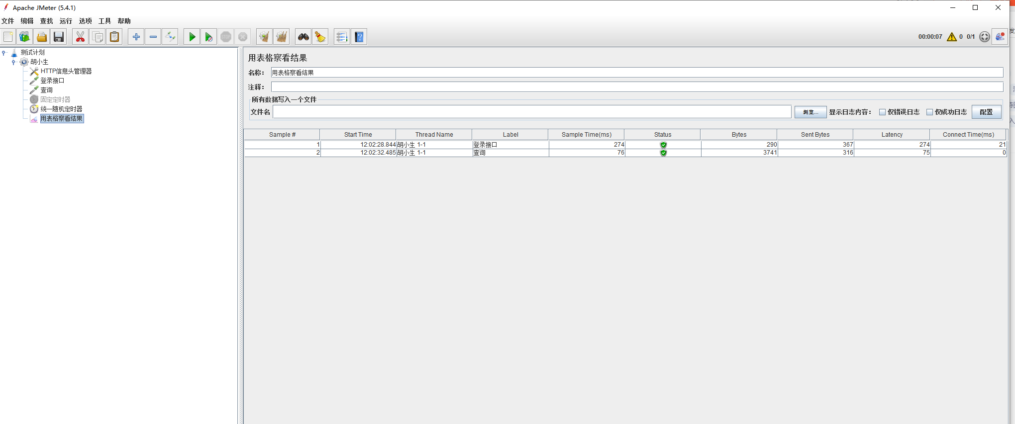Select disabled 固定定时器 in the tree
The width and height of the screenshot is (1015, 424).
coord(55,99)
